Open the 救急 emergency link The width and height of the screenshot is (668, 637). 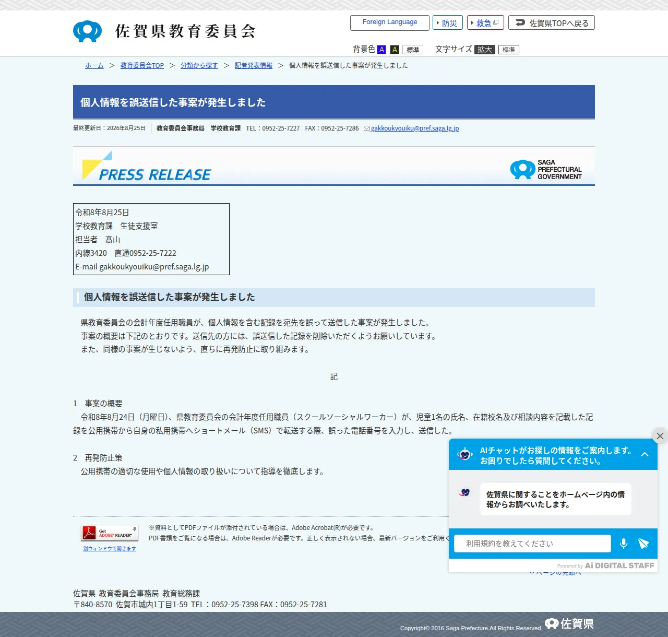point(485,23)
